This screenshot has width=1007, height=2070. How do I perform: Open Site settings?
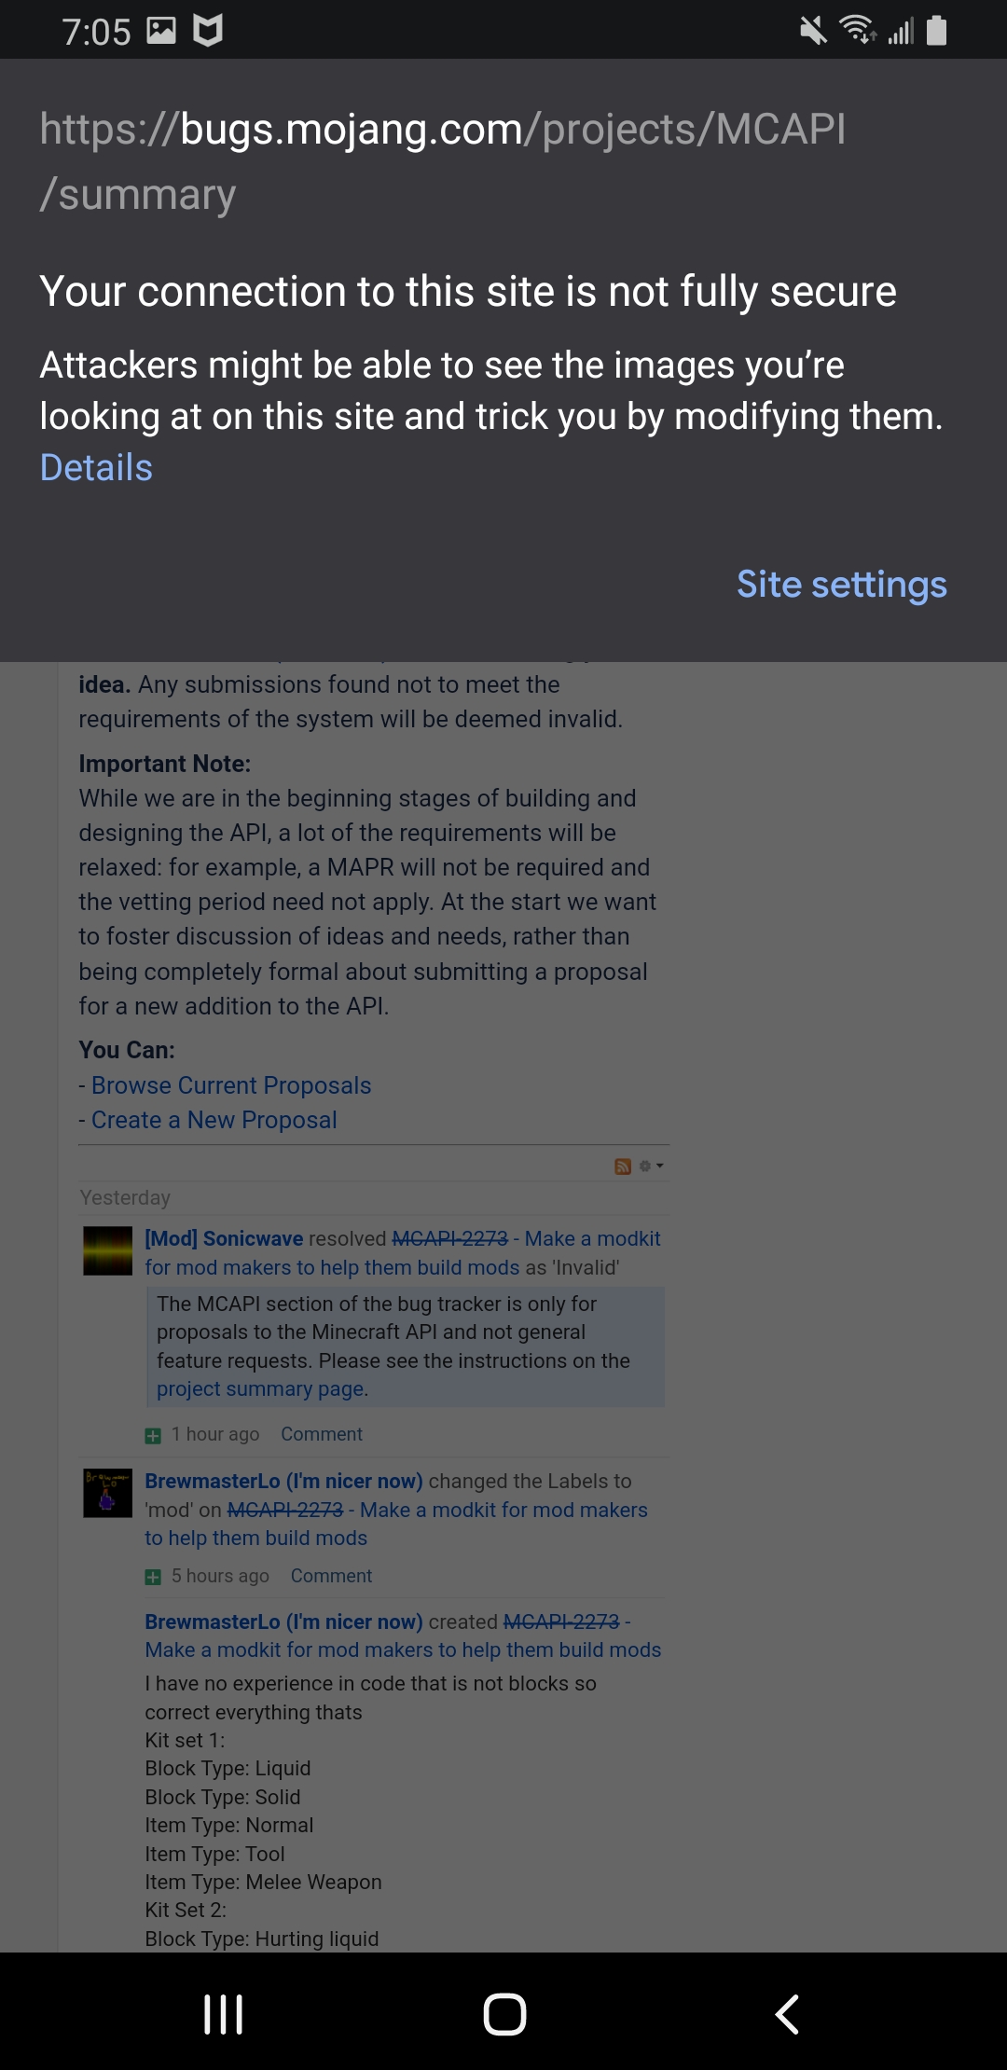(841, 585)
